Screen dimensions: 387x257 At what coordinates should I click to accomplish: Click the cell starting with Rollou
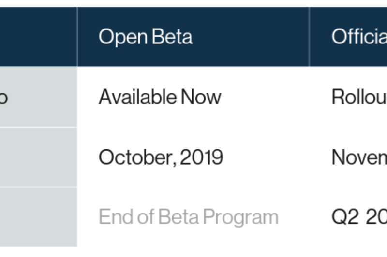[358, 98]
